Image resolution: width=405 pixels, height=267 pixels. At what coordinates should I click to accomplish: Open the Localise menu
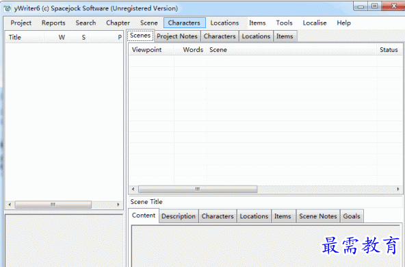click(x=315, y=23)
